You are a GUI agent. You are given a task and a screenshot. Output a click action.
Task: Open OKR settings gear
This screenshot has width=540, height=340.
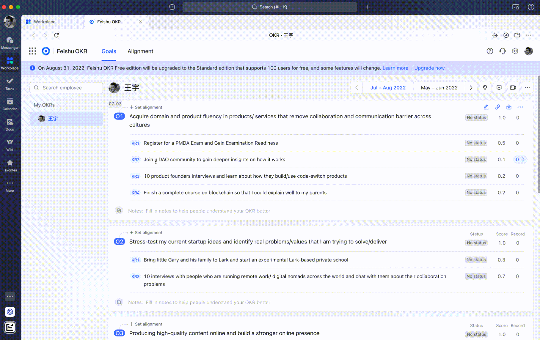515,51
